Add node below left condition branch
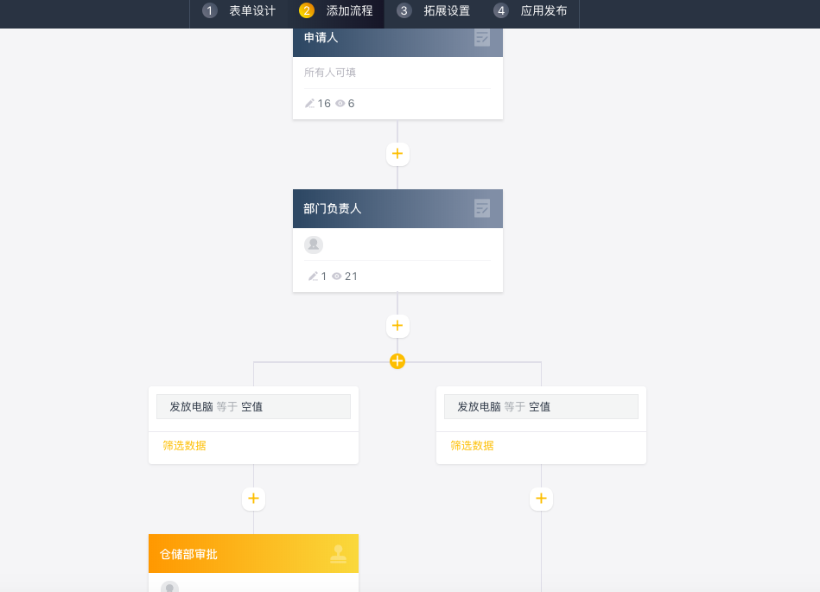Image resolution: width=820 pixels, height=592 pixels. [253, 499]
